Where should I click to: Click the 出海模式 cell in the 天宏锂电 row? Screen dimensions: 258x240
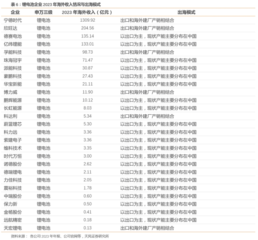click(147, 228)
